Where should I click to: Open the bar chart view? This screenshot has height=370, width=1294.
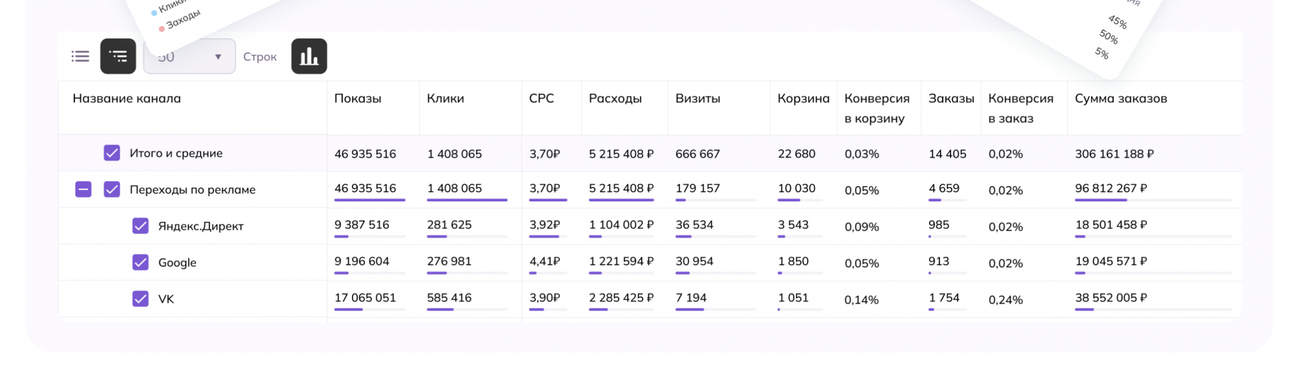pos(309,56)
